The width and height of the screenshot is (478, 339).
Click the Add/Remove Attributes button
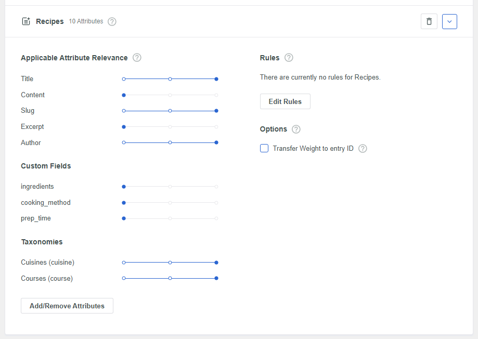point(67,306)
